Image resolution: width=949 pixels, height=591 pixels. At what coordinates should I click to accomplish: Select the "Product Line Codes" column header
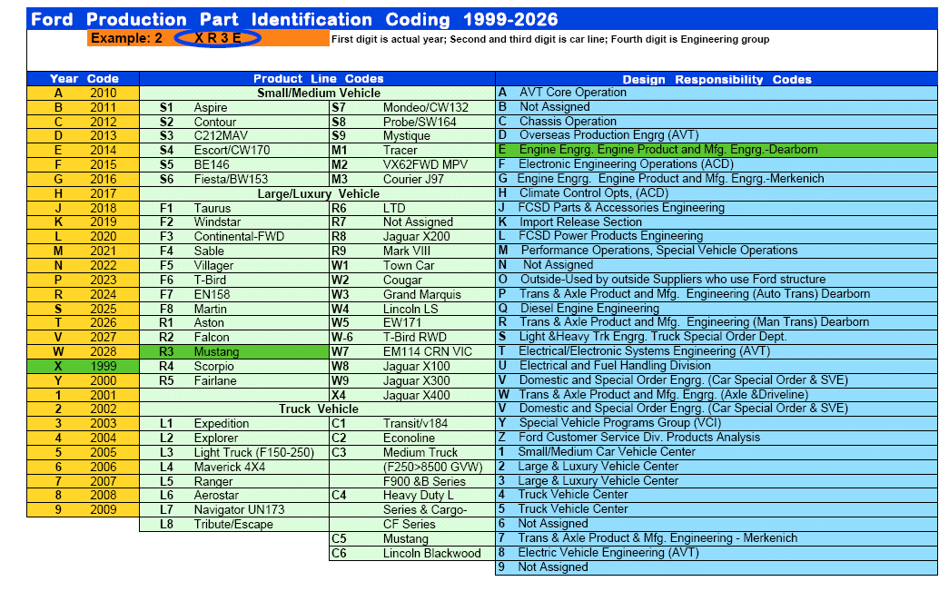318,79
